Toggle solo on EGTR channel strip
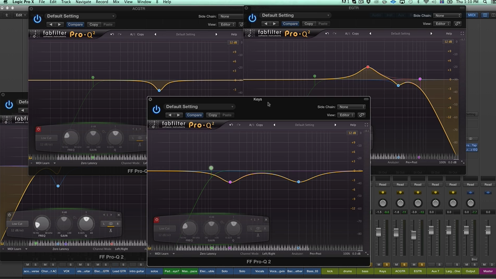 click(x=422, y=264)
